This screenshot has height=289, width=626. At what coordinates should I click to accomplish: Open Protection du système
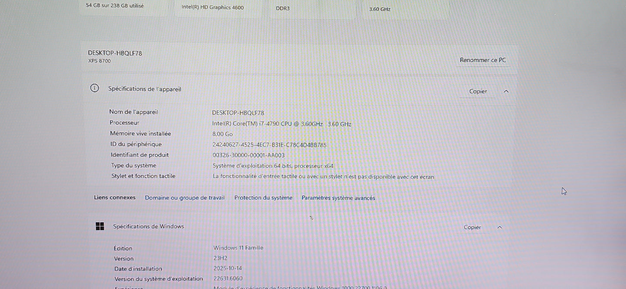point(263,198)
